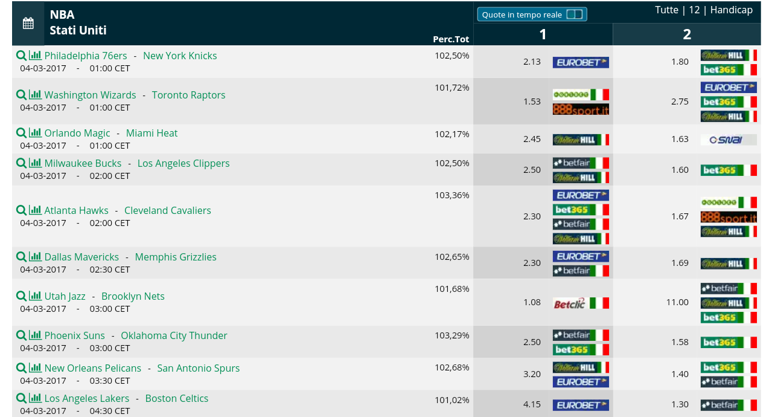Screen dimensions: 772x417
Task: Open stats chart icon for Orlando Magic
Action: point(36,133)
